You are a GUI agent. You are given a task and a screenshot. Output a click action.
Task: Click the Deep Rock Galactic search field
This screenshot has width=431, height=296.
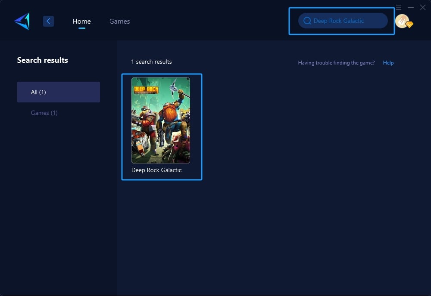click(343, 21)
